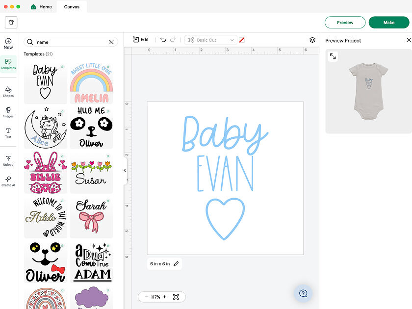412x309 pixels.
Task: Clear the name search field
Action: (x=111, y=42)
